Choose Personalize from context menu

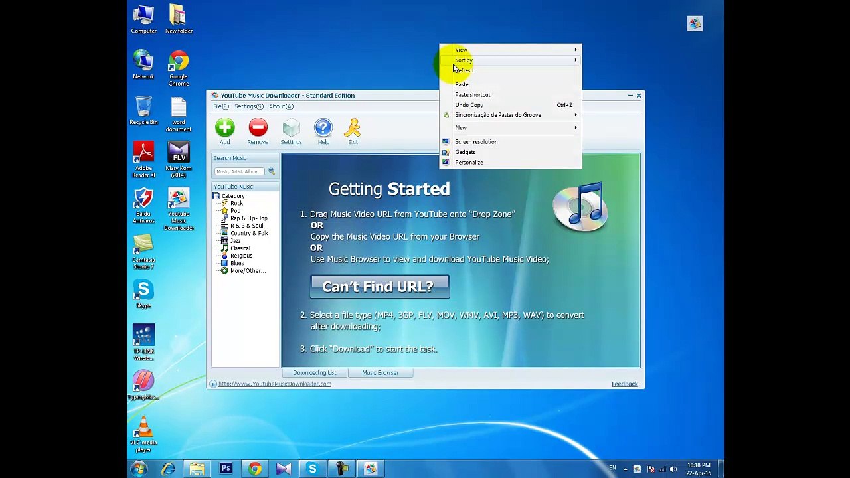469,162
